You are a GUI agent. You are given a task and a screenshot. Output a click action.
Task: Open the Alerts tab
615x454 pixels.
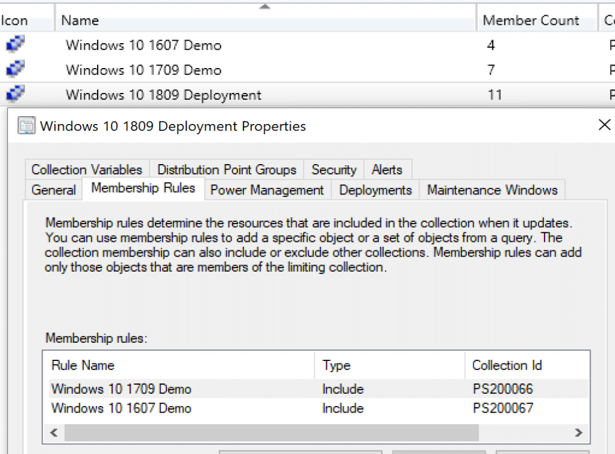387,170
